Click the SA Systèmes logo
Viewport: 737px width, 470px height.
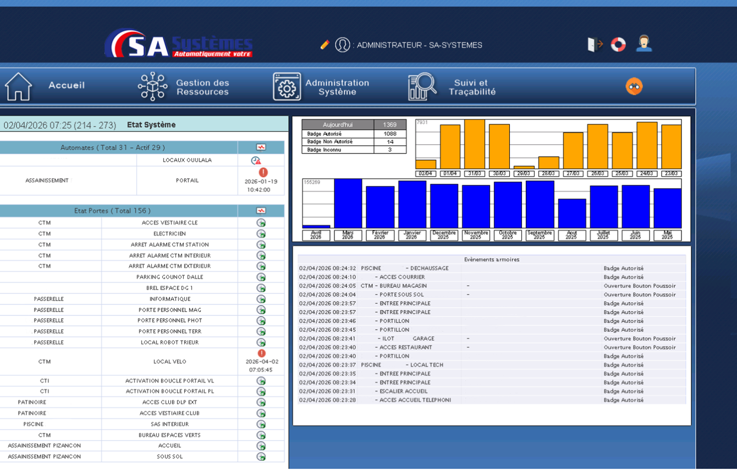tap(179, 44)
